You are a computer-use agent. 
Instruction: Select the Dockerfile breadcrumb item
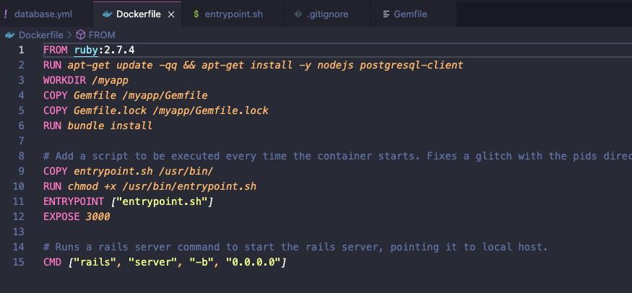[x=40, y=35]
